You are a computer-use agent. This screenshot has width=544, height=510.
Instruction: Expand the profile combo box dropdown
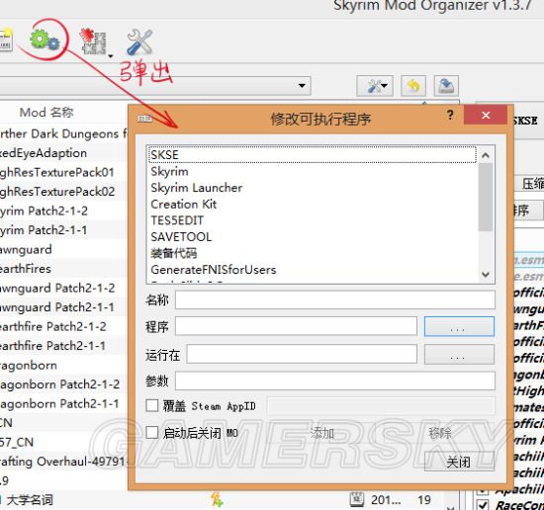[x=302, y=85]
